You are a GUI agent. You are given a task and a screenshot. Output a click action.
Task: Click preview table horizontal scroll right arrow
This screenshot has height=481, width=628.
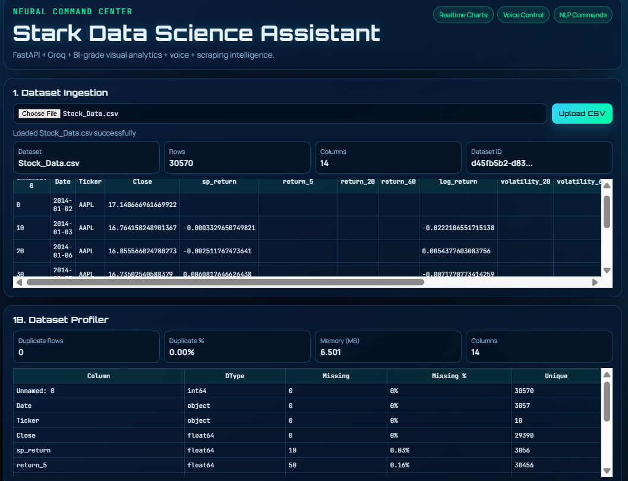pyautogui.click(x=595, y=282)
